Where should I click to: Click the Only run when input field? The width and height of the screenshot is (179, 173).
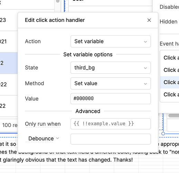coord(111,124)
